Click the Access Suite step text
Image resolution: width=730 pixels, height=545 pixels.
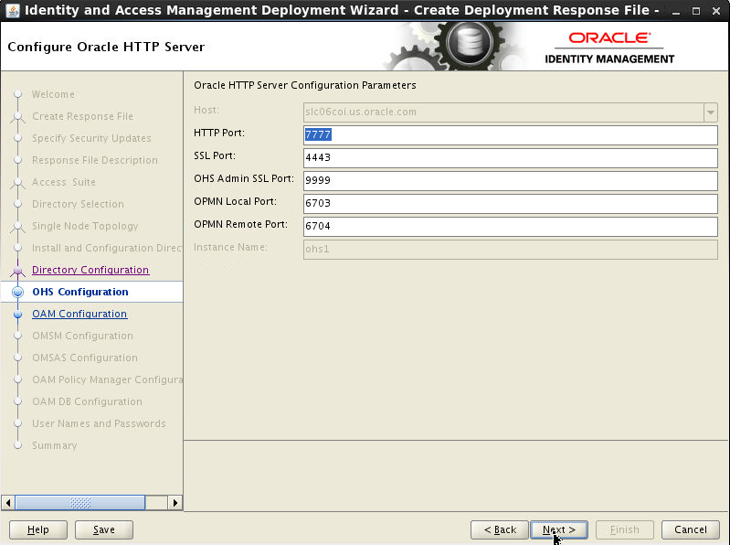coord(64,182)
